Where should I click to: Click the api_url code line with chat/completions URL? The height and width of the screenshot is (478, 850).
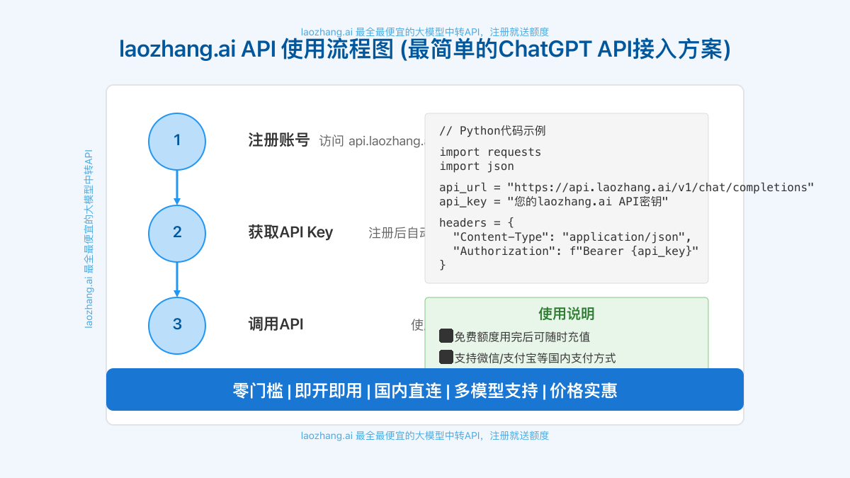[627, 187]
